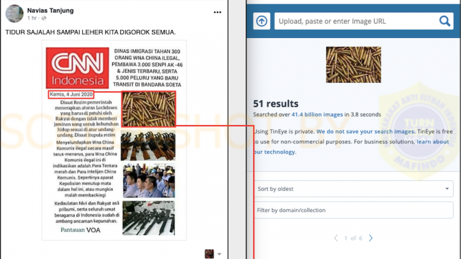Expand the audience selector arrow below the post

(x=220, y=254)
